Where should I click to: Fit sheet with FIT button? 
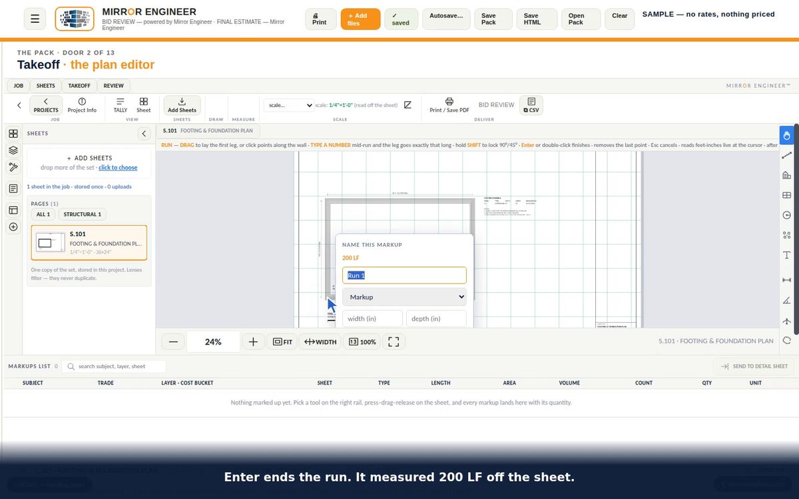click(282, 342)
